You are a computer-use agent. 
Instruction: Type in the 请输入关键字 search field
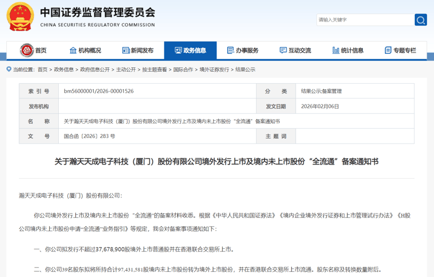click(364, 20)
